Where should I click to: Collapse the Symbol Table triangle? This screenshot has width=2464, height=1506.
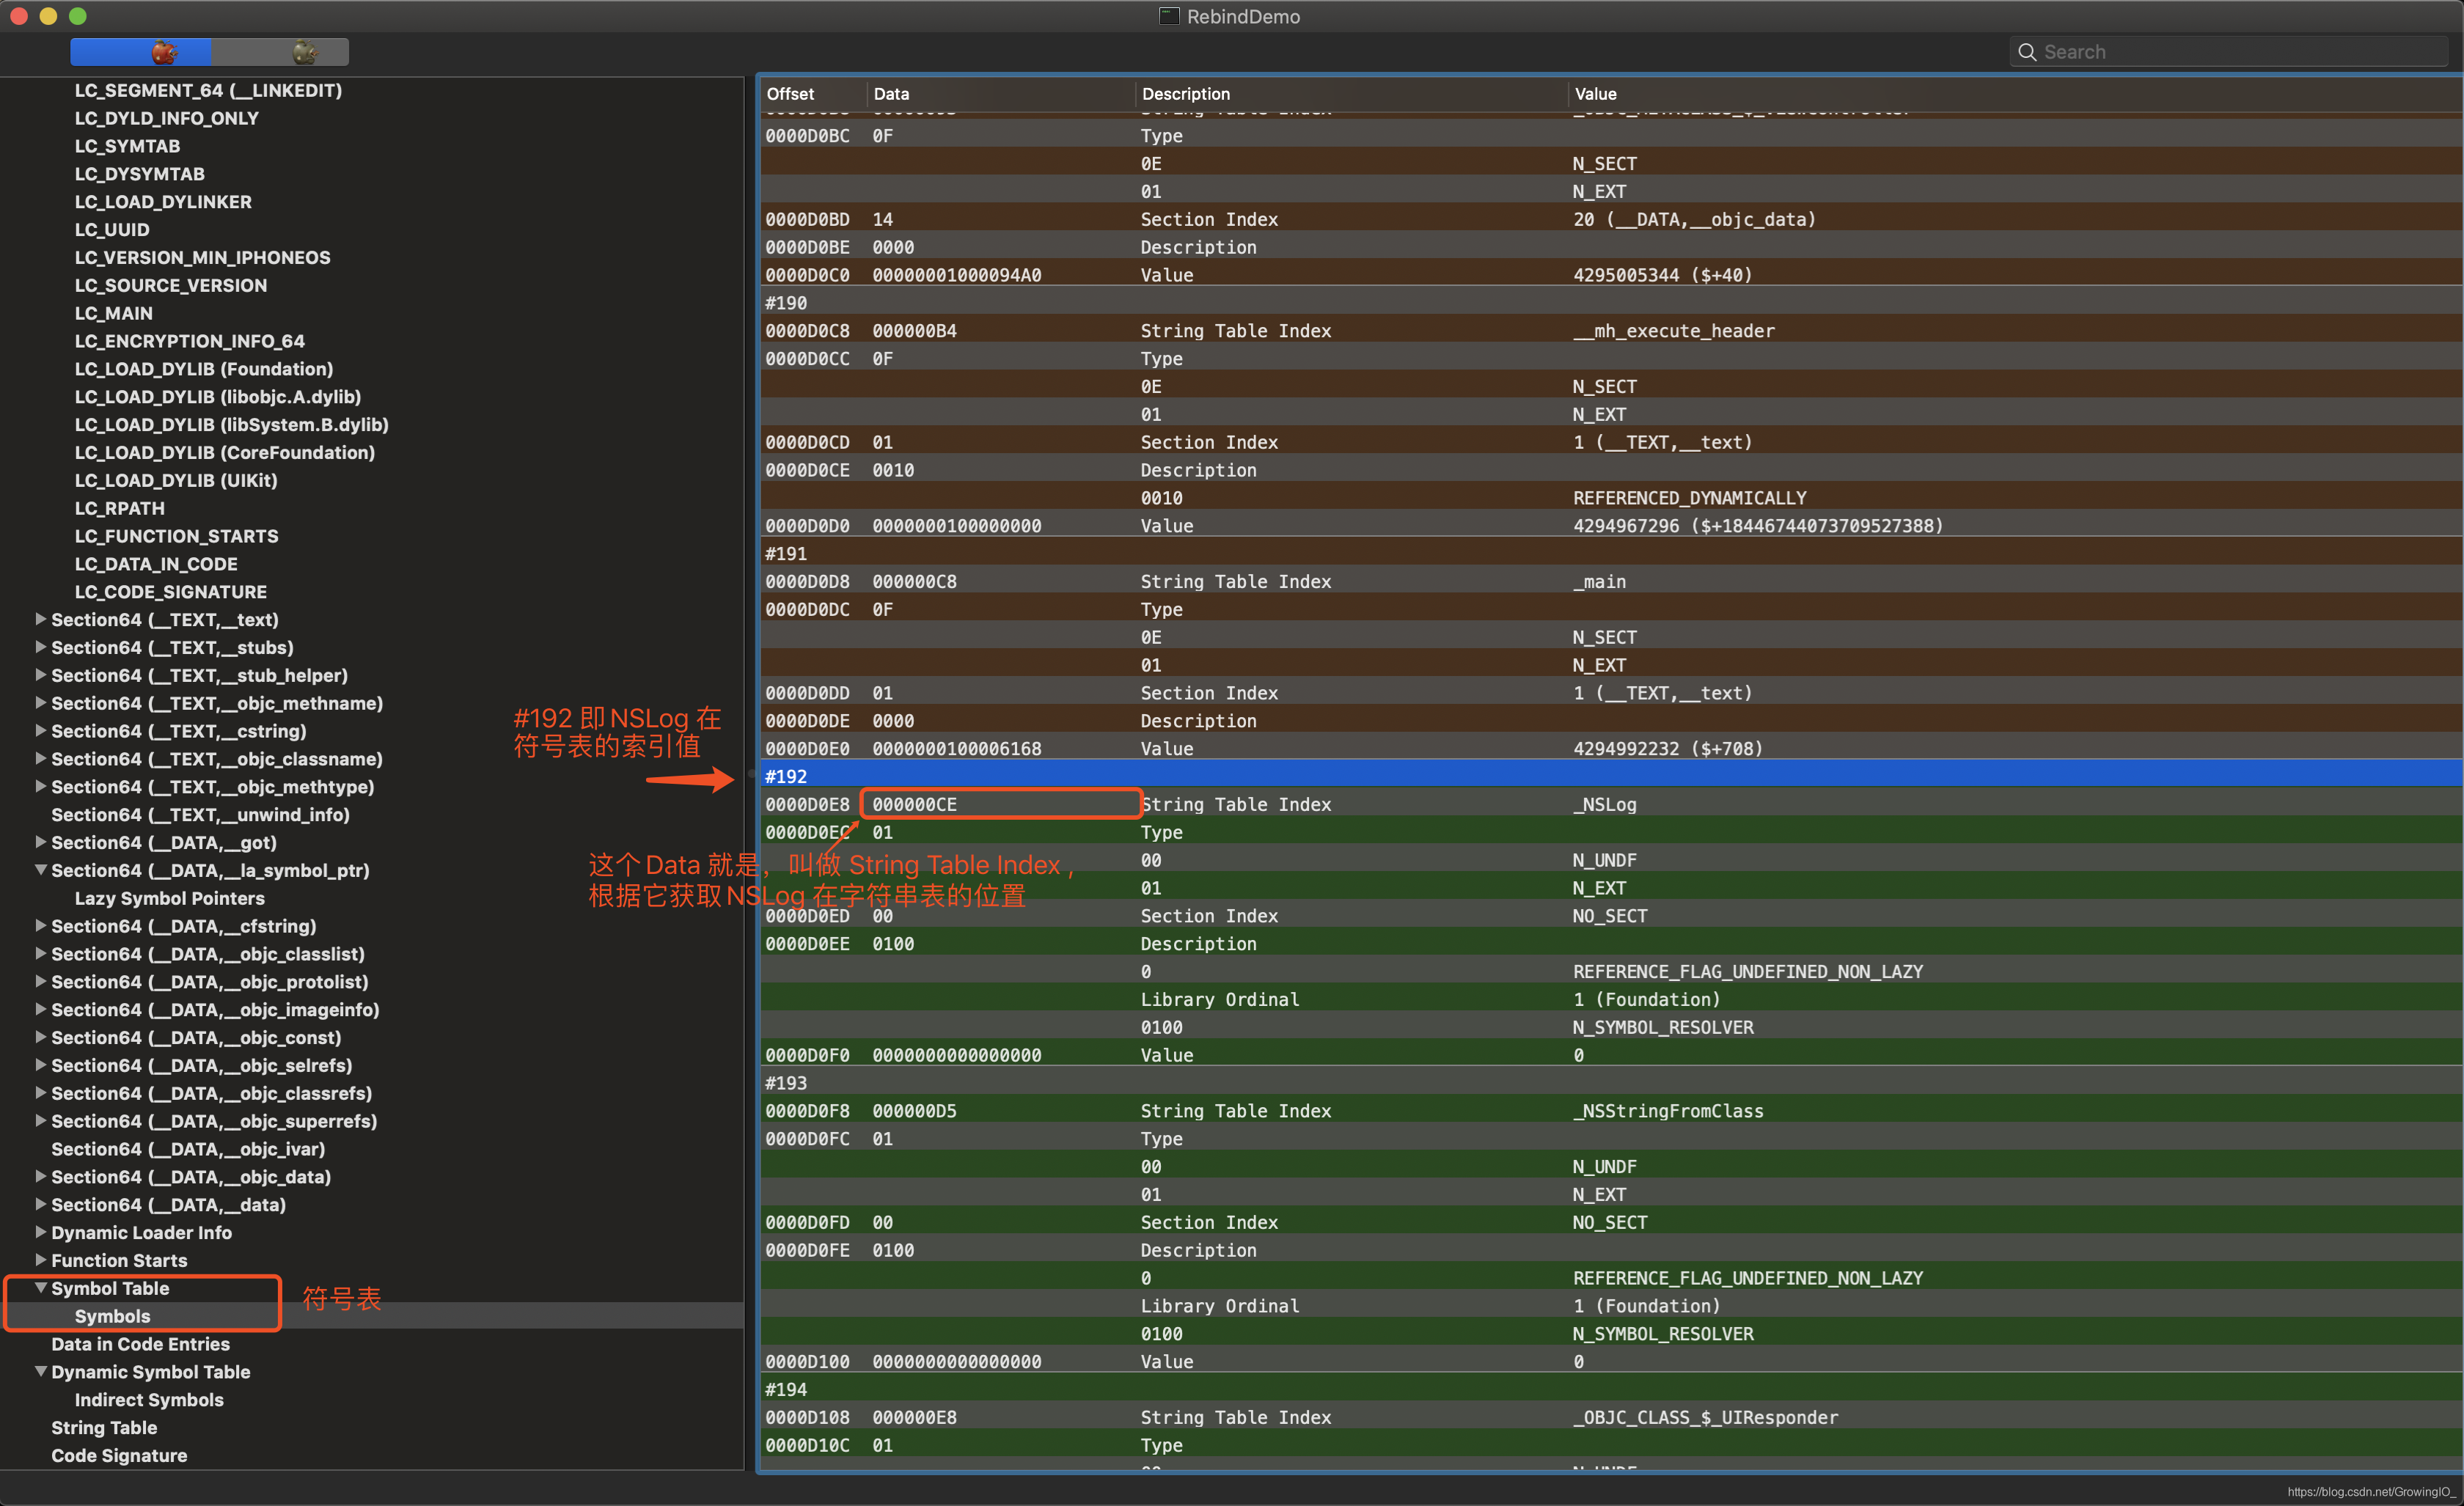pos(41,1288)
